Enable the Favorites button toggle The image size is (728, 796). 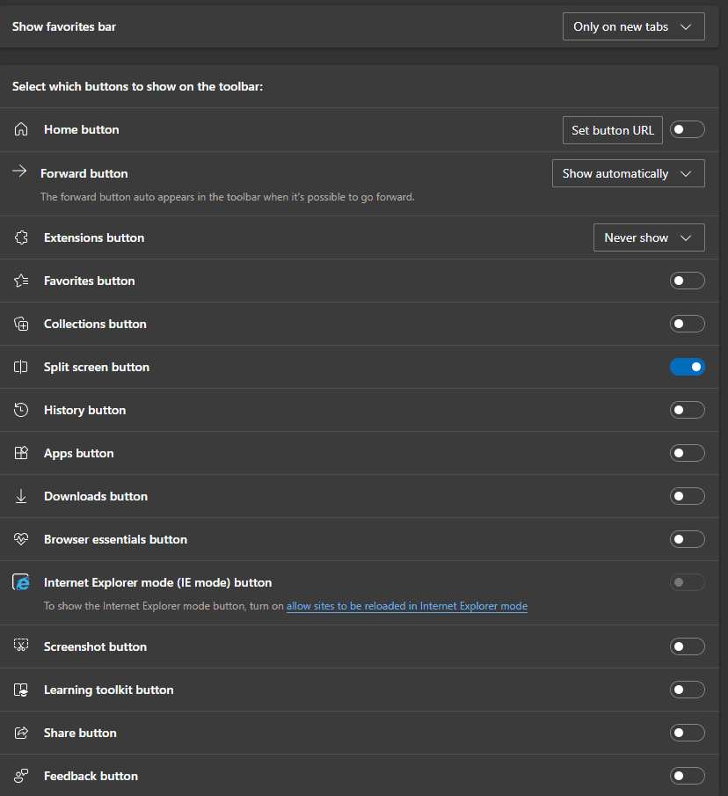[x=687, y=281]
